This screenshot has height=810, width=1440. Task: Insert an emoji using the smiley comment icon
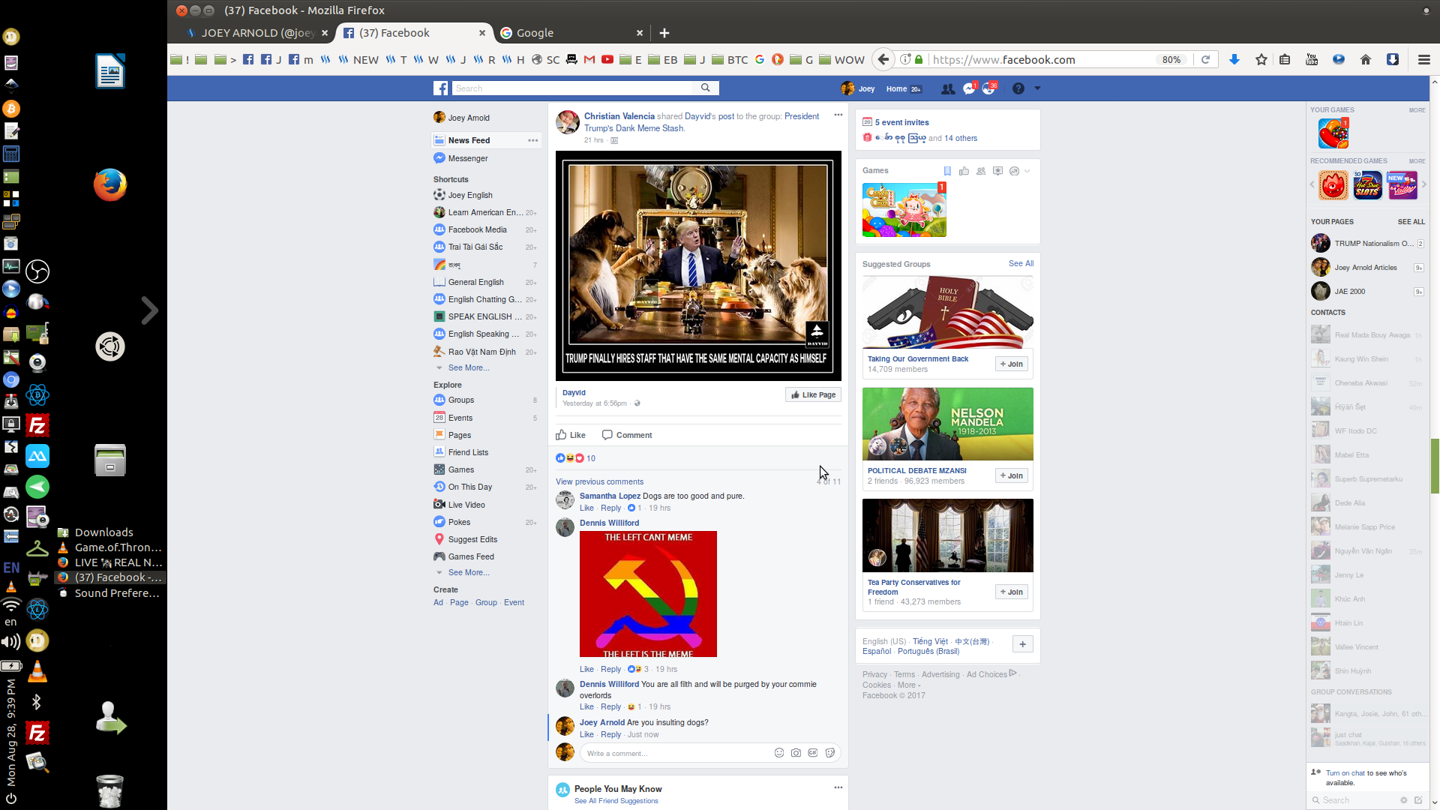click(x=779, y=752)
